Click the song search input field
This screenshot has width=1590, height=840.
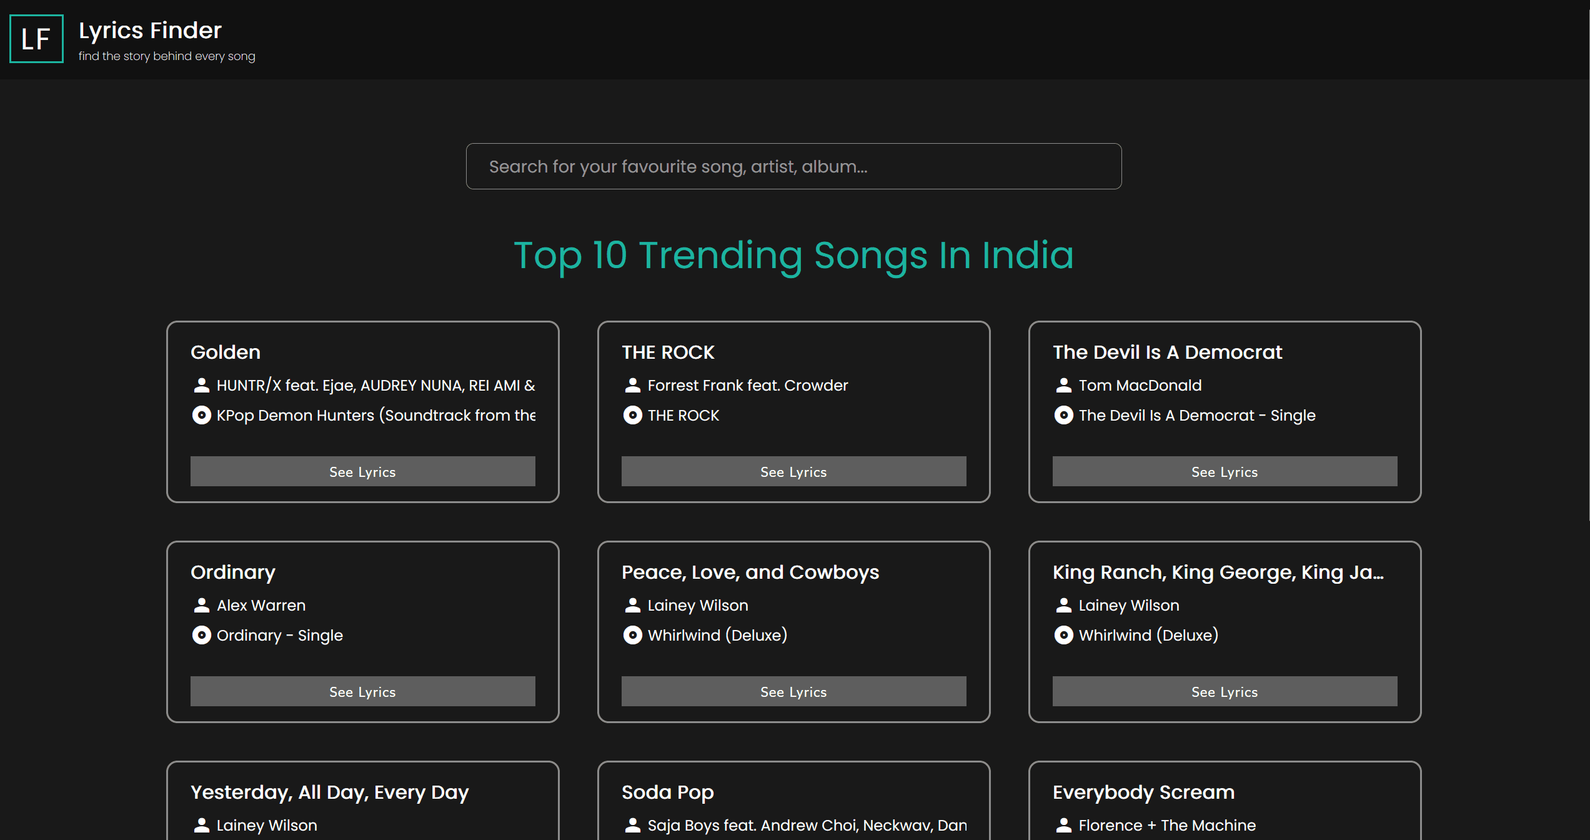pos(793,166)
